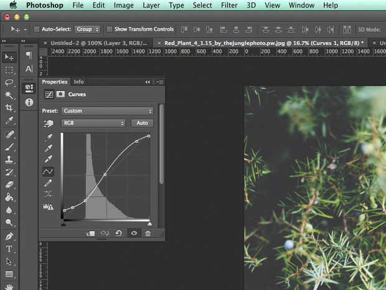Select the Lasso tool

coord(9,82)
